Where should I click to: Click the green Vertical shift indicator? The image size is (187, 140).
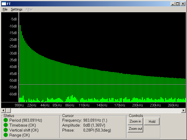[x=6, y=130]
